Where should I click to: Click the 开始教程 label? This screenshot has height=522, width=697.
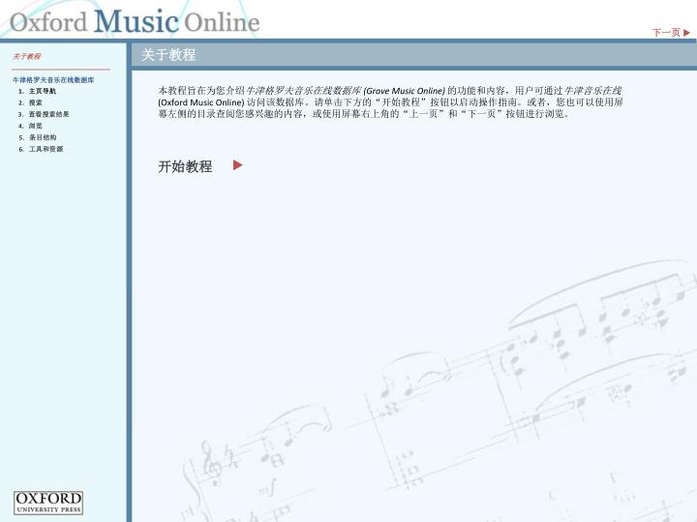185,166
